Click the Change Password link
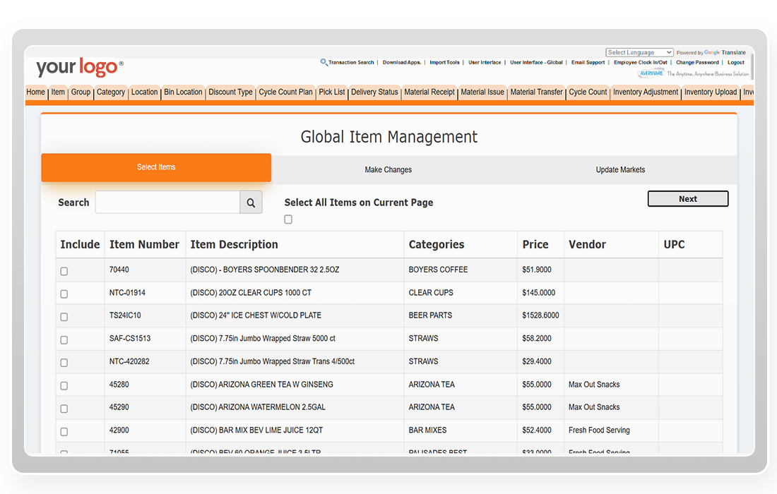The image size is (777, 494). [x=697, y=62]
